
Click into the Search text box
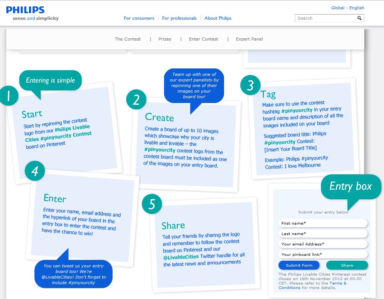(325, 18)
